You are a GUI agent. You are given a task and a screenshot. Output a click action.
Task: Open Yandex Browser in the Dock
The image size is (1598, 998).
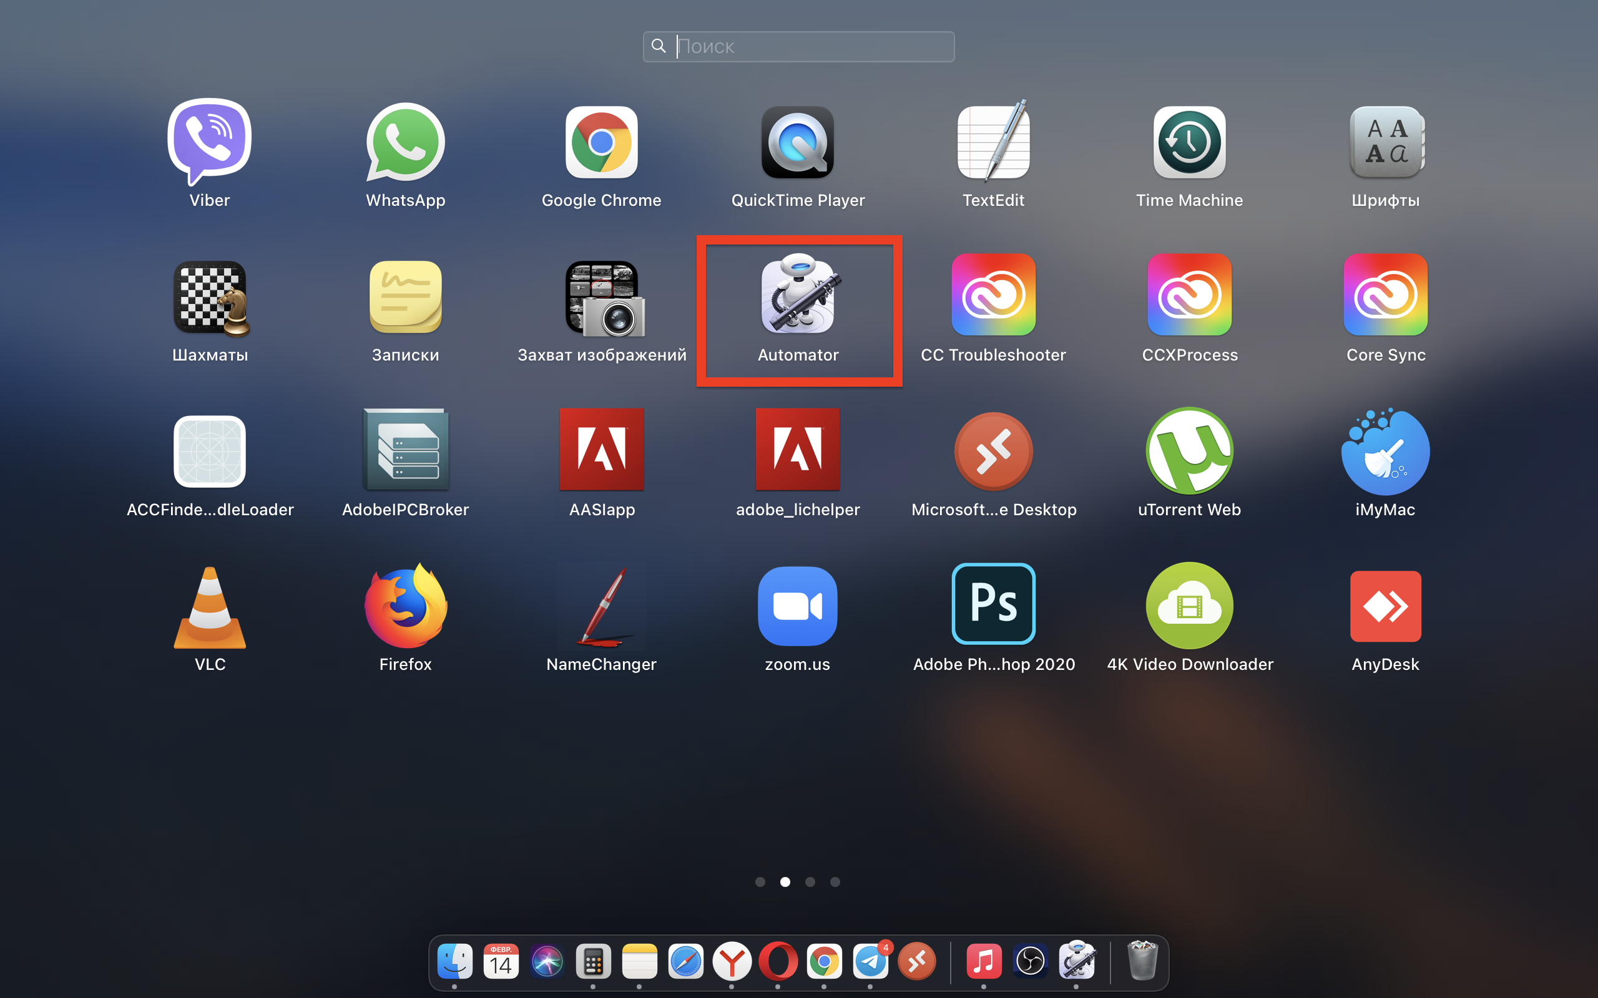point(732,961)
